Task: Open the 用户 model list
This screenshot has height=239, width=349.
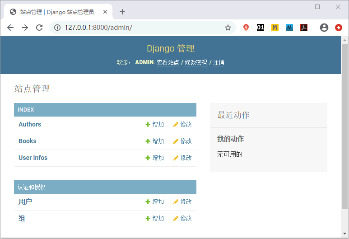Action: point(25,202)
